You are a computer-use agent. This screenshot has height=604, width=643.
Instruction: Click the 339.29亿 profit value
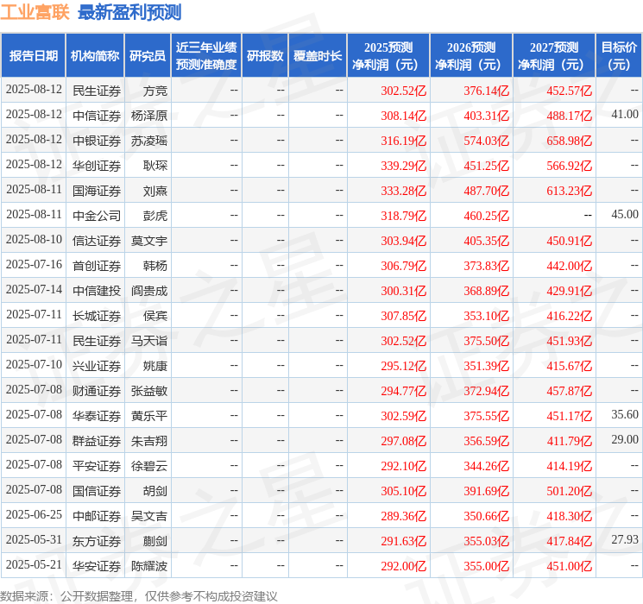(x=404, y=166)
